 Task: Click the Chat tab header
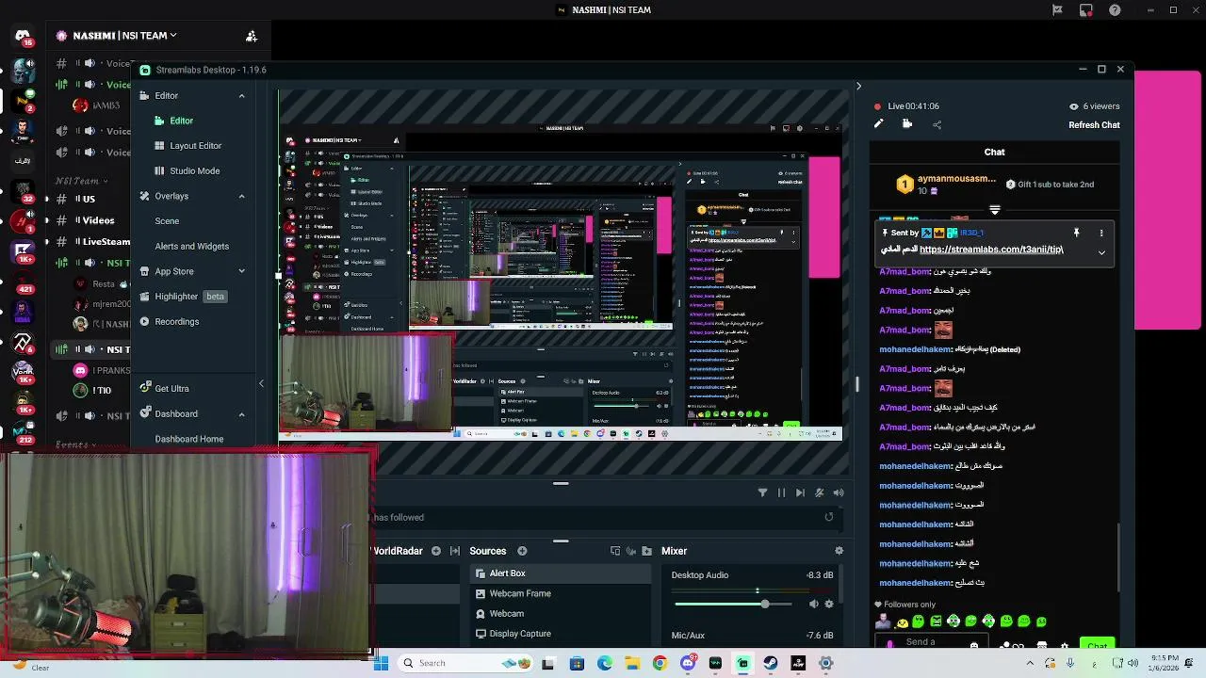tap(994, 152)
